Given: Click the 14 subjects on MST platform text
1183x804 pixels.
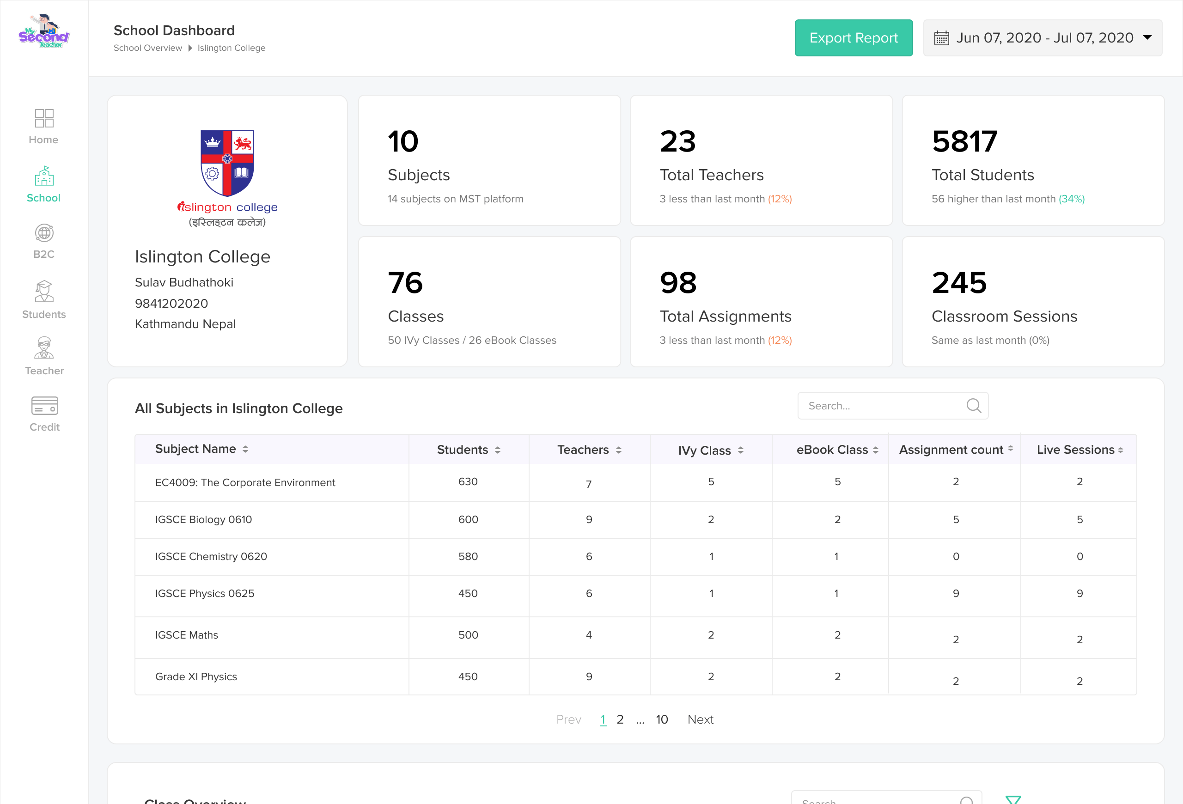Looking at the screenshot, I should 455,198.
